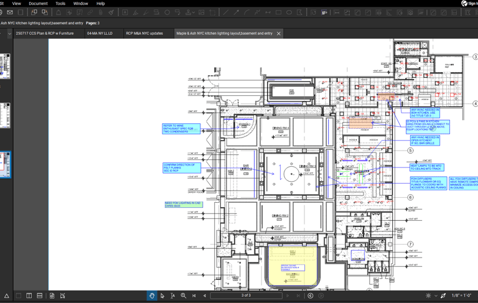
Task: Click the Hyperlink chain icon
Action: (x=90, y=12)
